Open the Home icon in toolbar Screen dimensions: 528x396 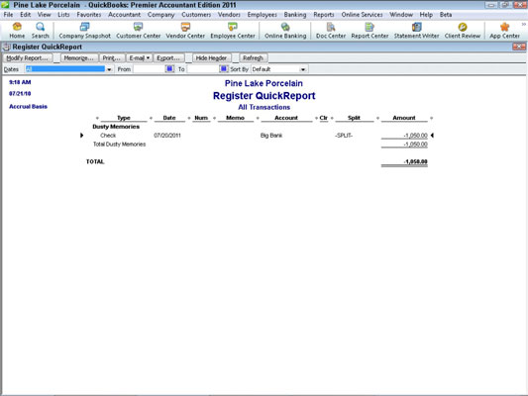click(x=17, y=27)
